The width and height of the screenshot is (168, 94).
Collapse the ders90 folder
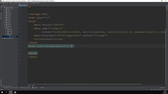click(x=6, y=35)
